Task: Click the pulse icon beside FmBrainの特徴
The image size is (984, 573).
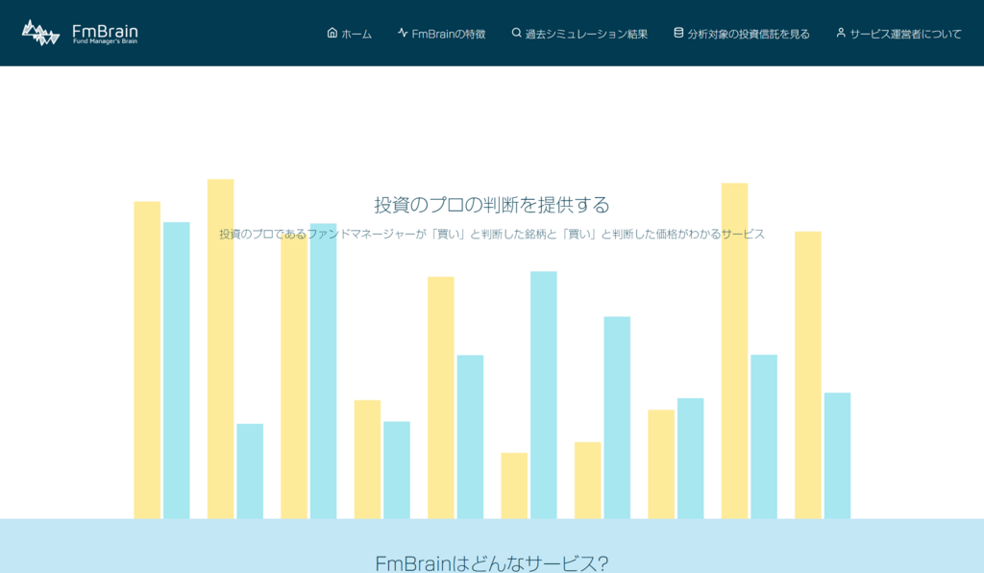Action: 403,33
